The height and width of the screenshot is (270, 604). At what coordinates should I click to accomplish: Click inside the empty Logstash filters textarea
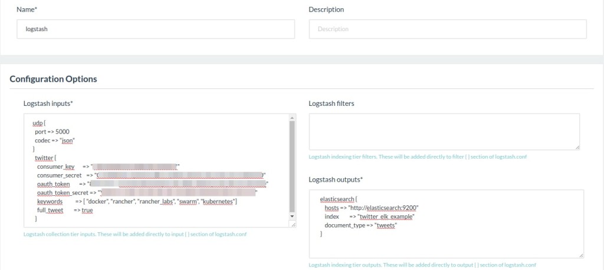[x=444, y=132]
